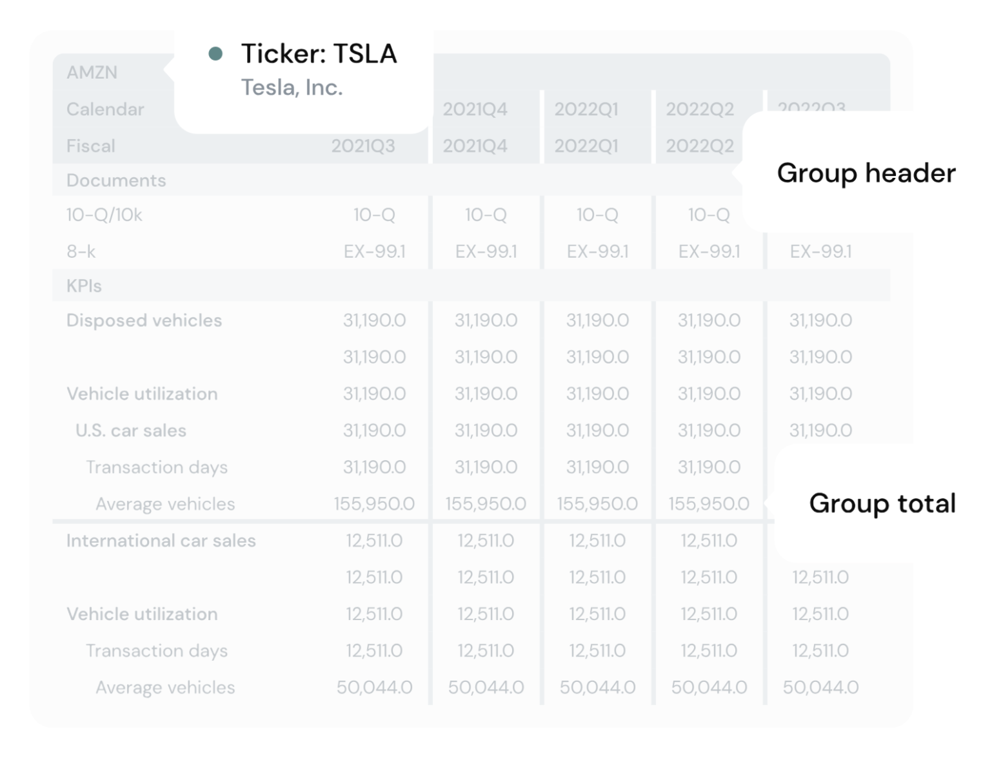
Task: Select the AMZN ticker label
Action: click(92, 72)
